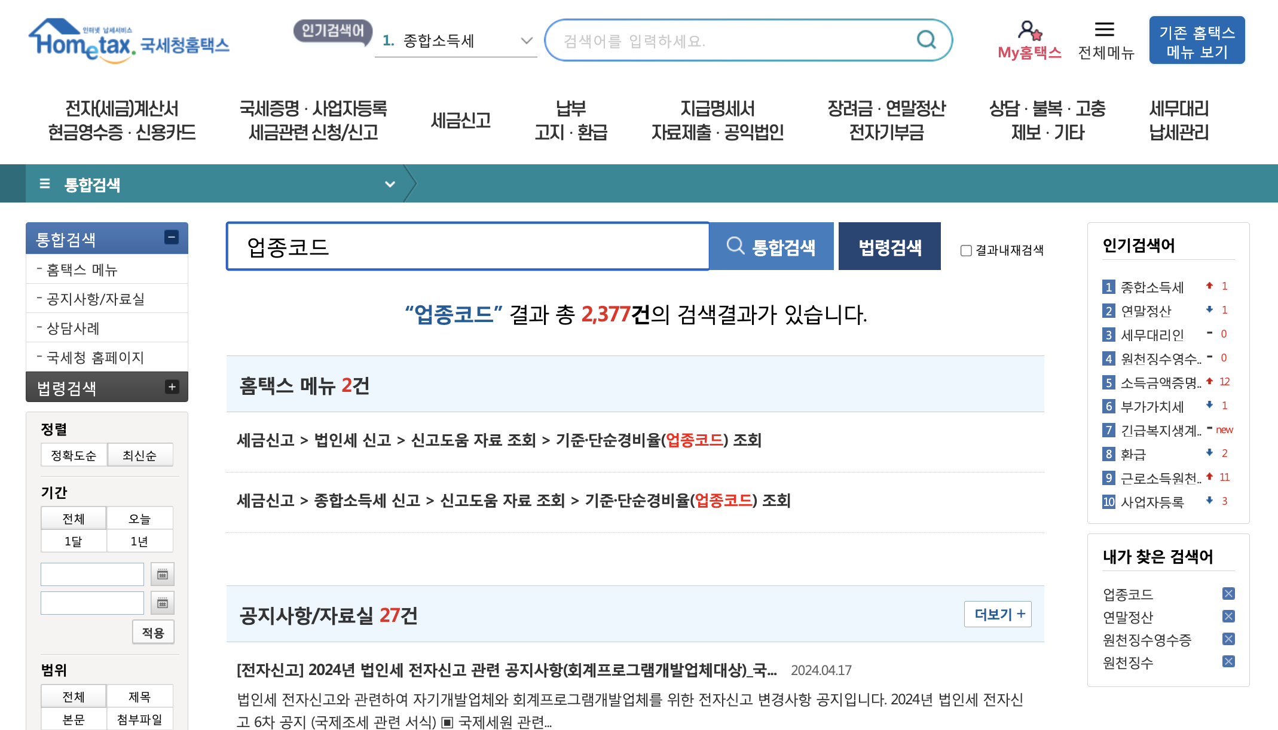Click the 법령검색 search button

(889, 247)
